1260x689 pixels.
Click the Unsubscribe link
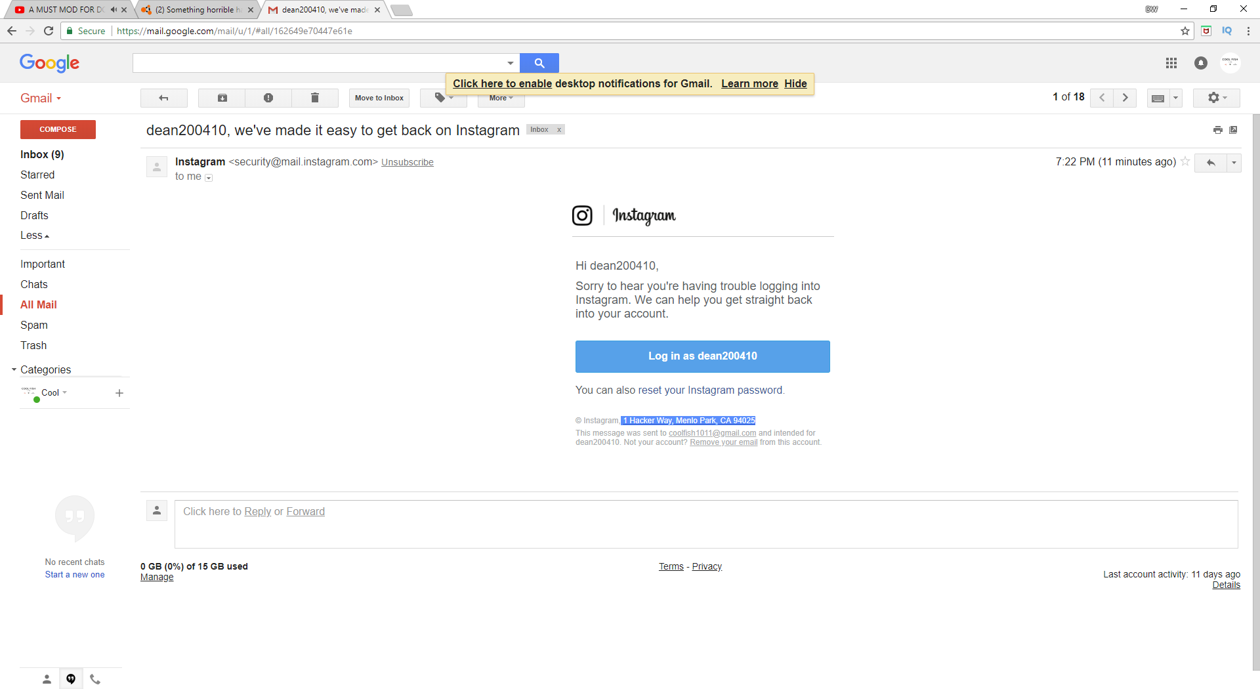[x=408, y=162]
